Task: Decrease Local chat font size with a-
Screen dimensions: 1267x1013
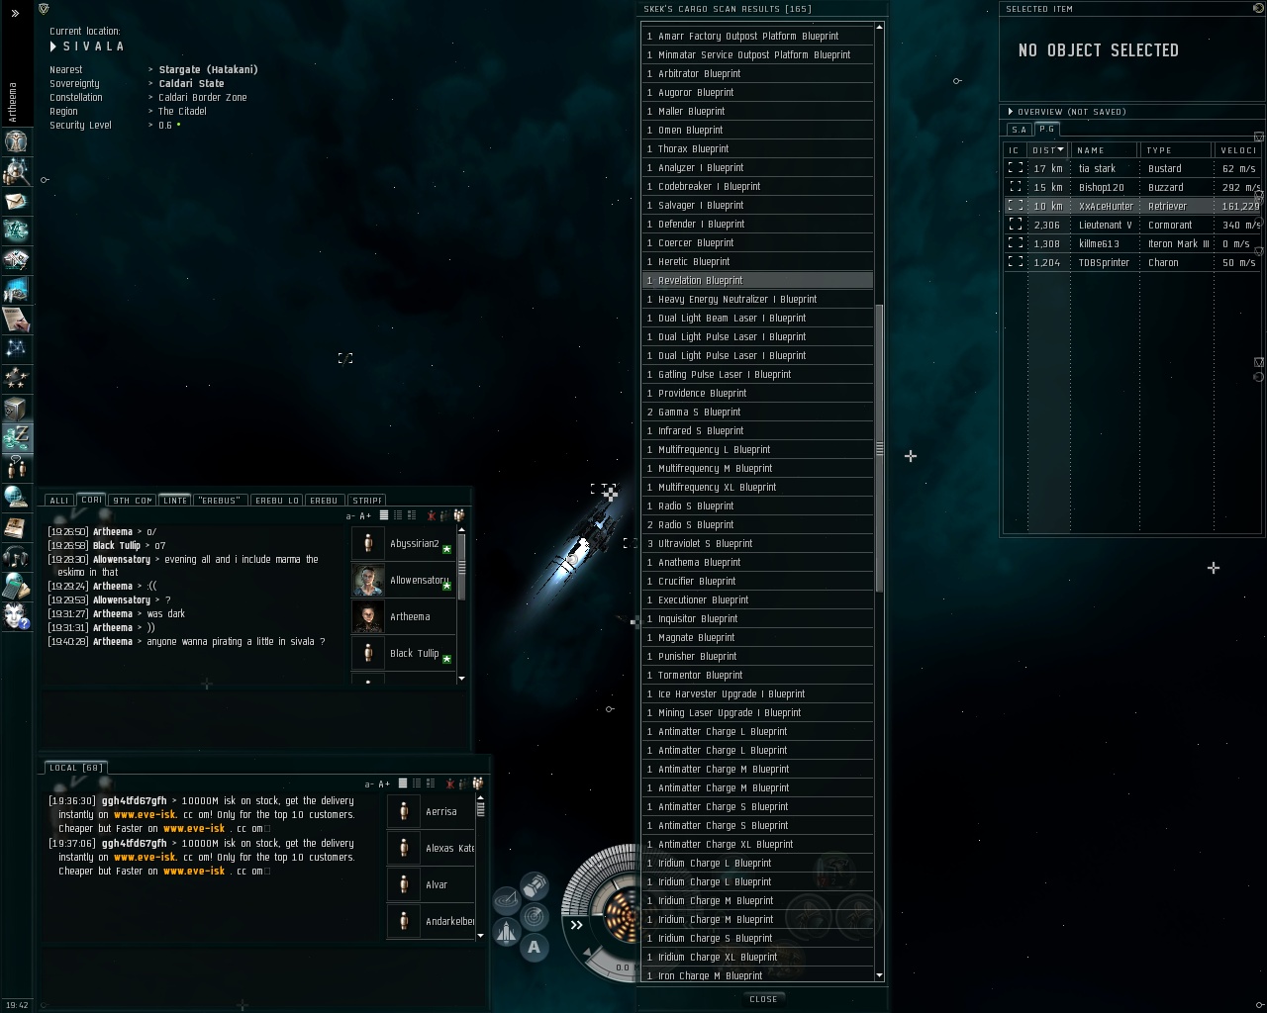Action: tap(369, 784)
